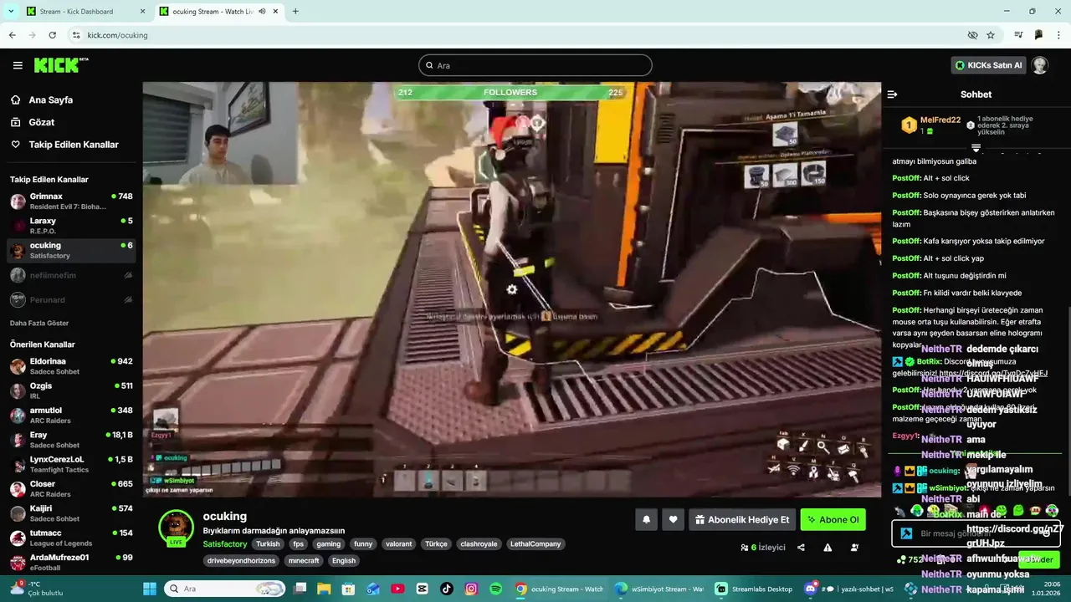Launch Instagram from taskbar
Viewport: 1071px width, 602px height.
click(471, 589)
